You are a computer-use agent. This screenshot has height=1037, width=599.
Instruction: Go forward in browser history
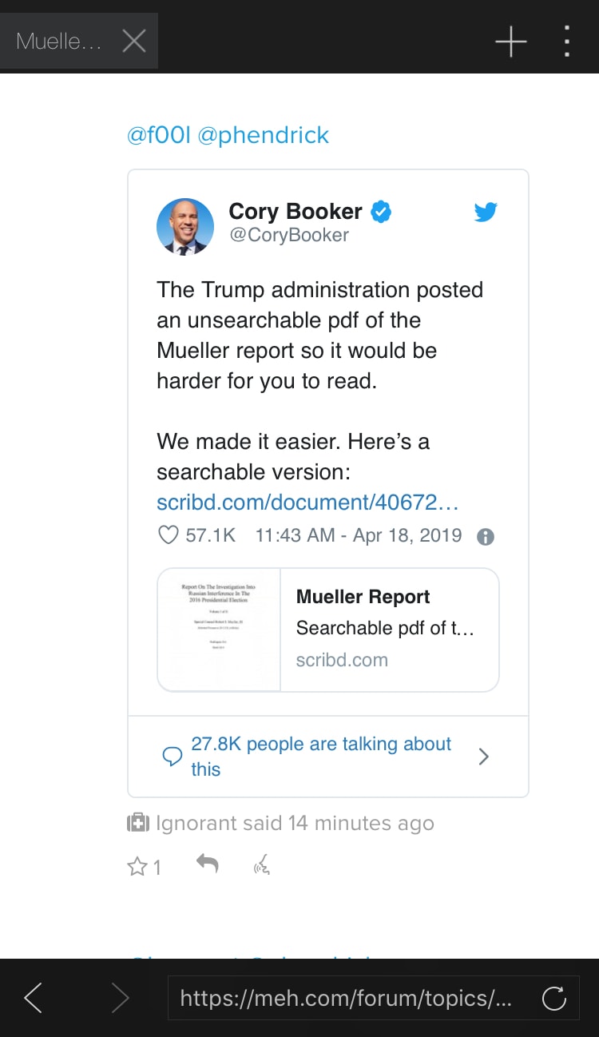click(x=120, y=998)
